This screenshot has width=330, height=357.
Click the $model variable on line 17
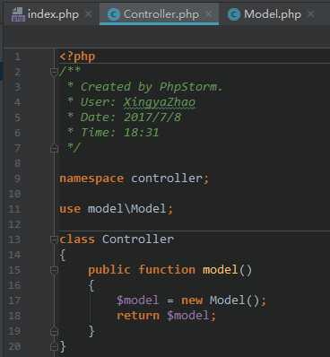pyautogui.click(x=137, y=300)
